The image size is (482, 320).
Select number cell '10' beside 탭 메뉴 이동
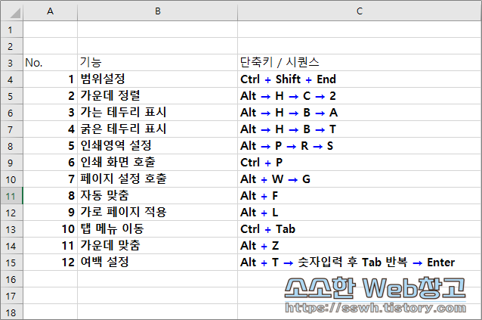[x=50, y=229]
